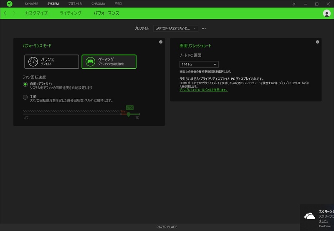This screenshot has width=334, height=231.
Task: Open the CHROMA tab
Action: (98, 4)
